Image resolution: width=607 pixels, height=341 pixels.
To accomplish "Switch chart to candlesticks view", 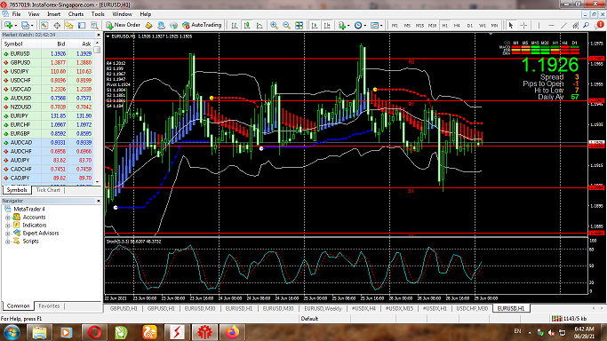I will click(247, 25).
